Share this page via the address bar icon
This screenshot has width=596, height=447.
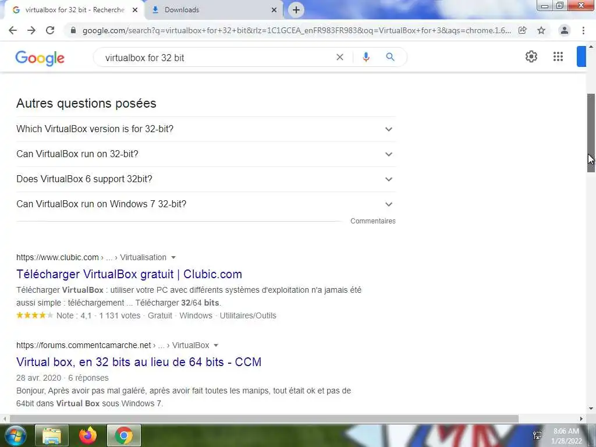[523, 30]
